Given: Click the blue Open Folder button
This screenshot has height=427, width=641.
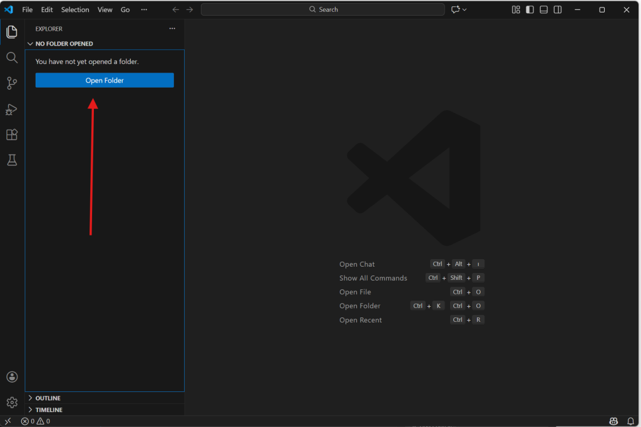Looking at the screenshot, I should click(x=105, y=80).
